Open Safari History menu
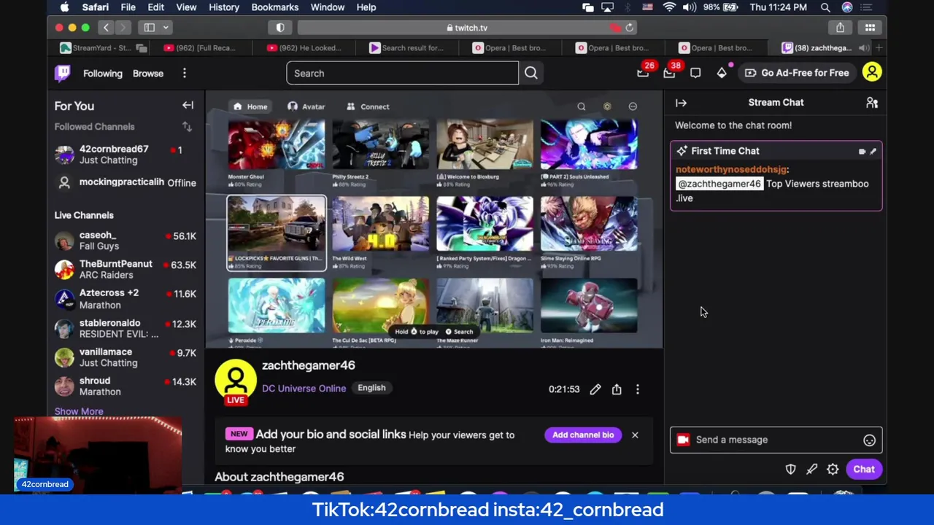The height and width of the screenshot is (525, 934). click(224, 7)
